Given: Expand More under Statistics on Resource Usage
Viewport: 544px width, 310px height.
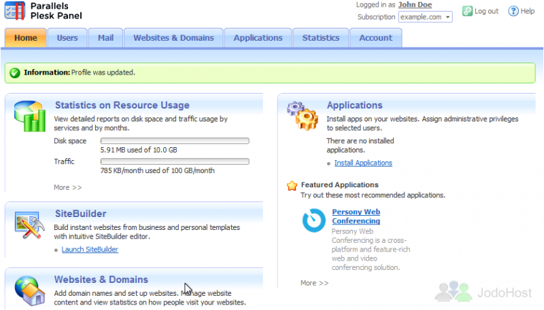Looking at the screenshot, I should point(67,187).
